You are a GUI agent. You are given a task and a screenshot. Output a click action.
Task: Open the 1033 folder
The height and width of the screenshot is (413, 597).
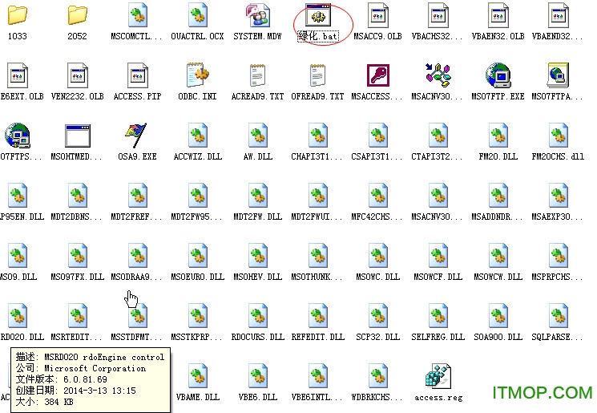tap(17, 16)
